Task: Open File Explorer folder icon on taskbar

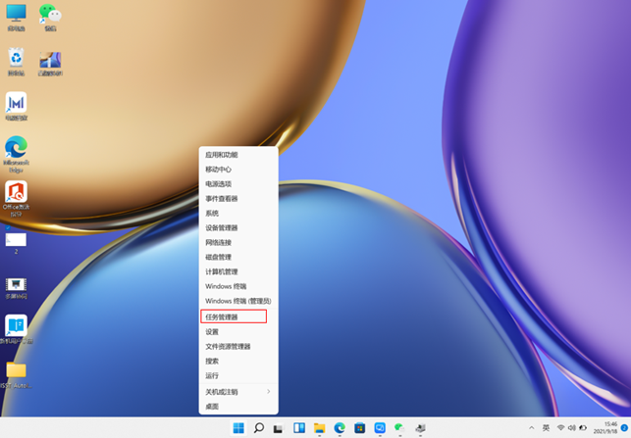Action: point(319,428)
